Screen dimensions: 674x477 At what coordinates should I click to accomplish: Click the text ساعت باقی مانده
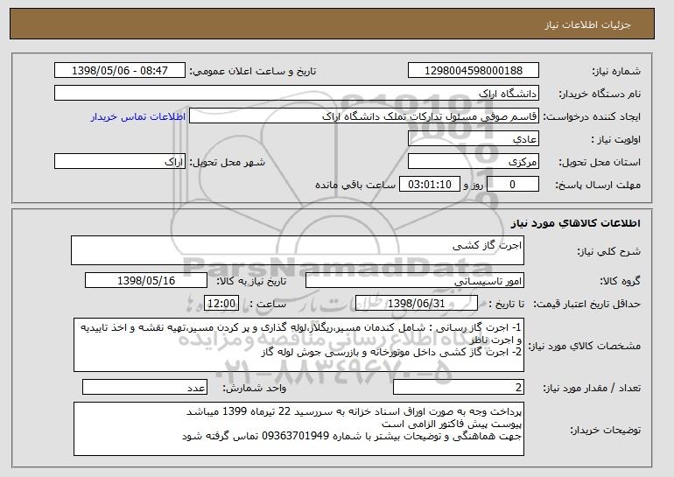click(355, 185)
